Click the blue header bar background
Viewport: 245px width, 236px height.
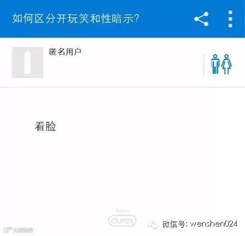(x=122, y=18)
